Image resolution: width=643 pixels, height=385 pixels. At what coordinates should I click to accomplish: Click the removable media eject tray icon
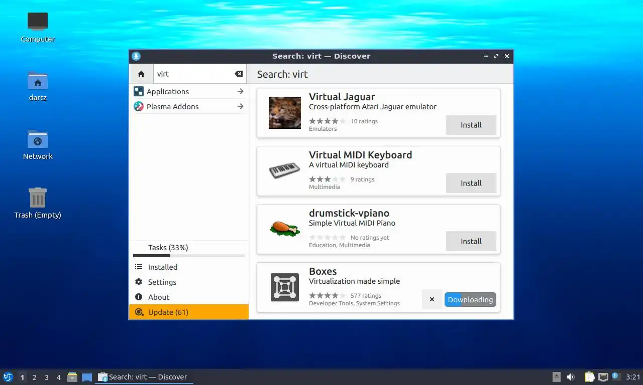(557, 377)
